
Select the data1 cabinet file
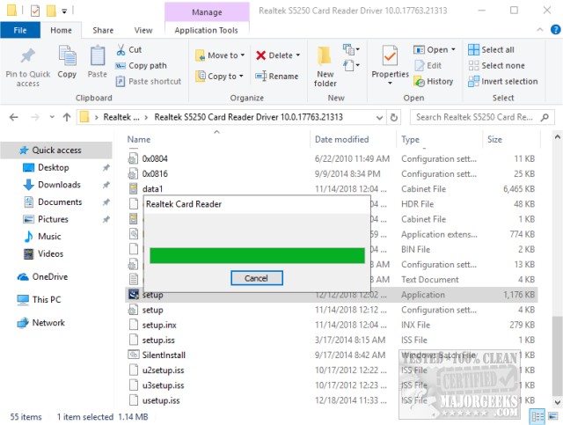click(x=331, y=189)
